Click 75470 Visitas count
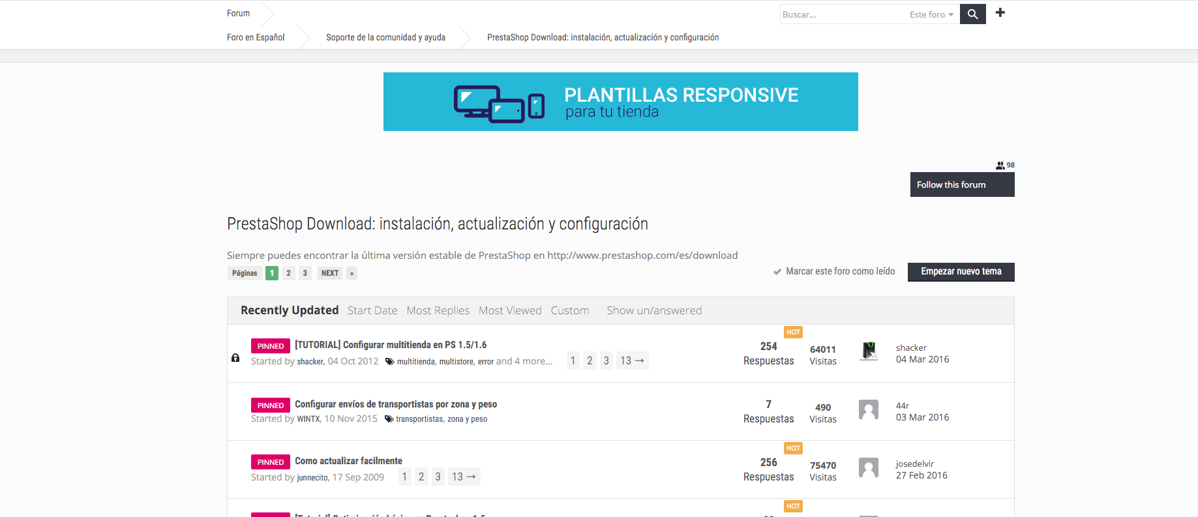 [x=822, y=471]
